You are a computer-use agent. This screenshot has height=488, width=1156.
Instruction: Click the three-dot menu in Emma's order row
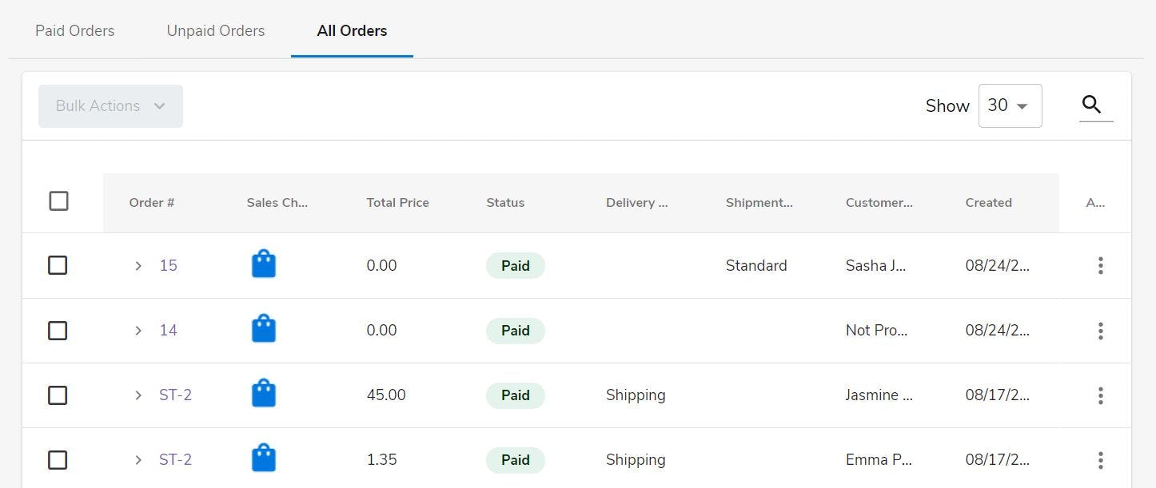click(1101, 460)
